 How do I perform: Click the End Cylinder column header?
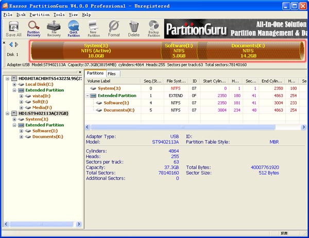pos(272,81)
